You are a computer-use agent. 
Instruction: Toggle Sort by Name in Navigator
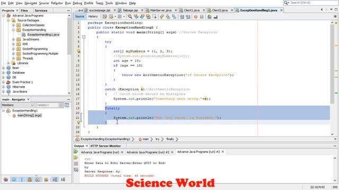55,179
